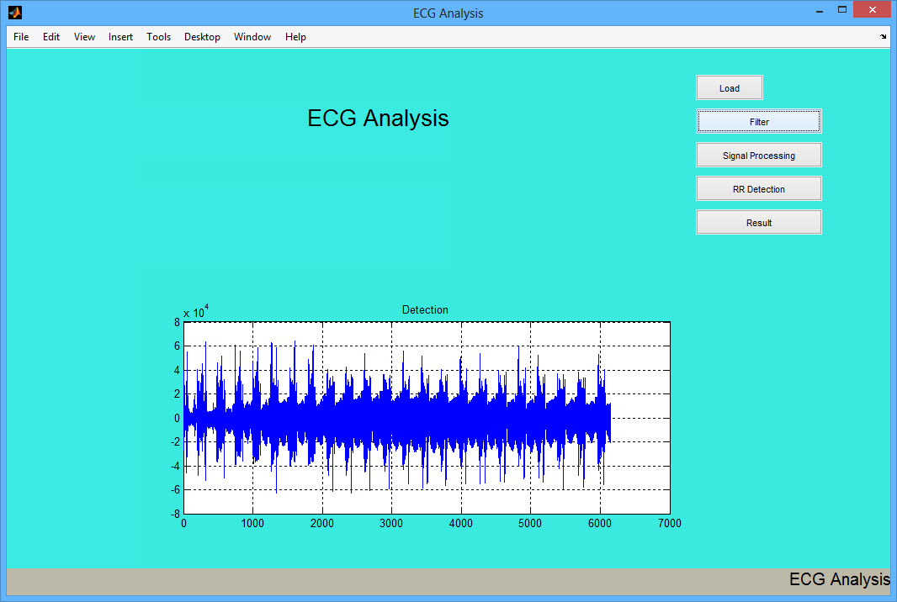Image resolution: width=897 pixels, height=602 pixels.
Task: Open the Help menu
Action: 295,37
